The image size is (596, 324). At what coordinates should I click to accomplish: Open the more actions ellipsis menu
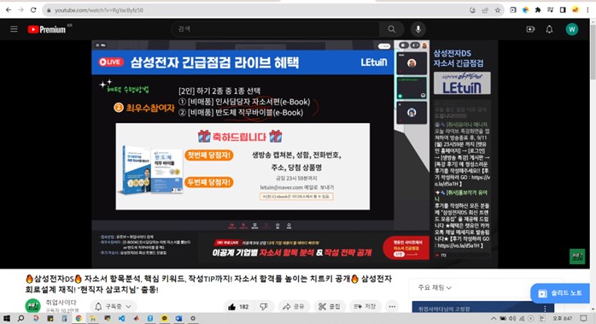coord(392,307)
